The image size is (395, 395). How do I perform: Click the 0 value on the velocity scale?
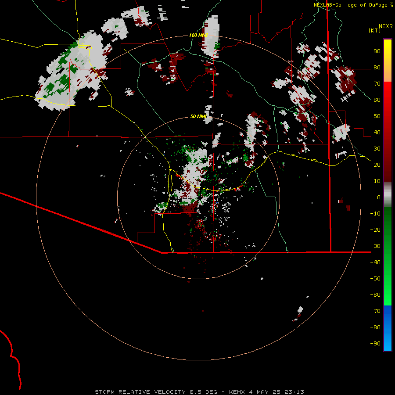tap(379, 197)
